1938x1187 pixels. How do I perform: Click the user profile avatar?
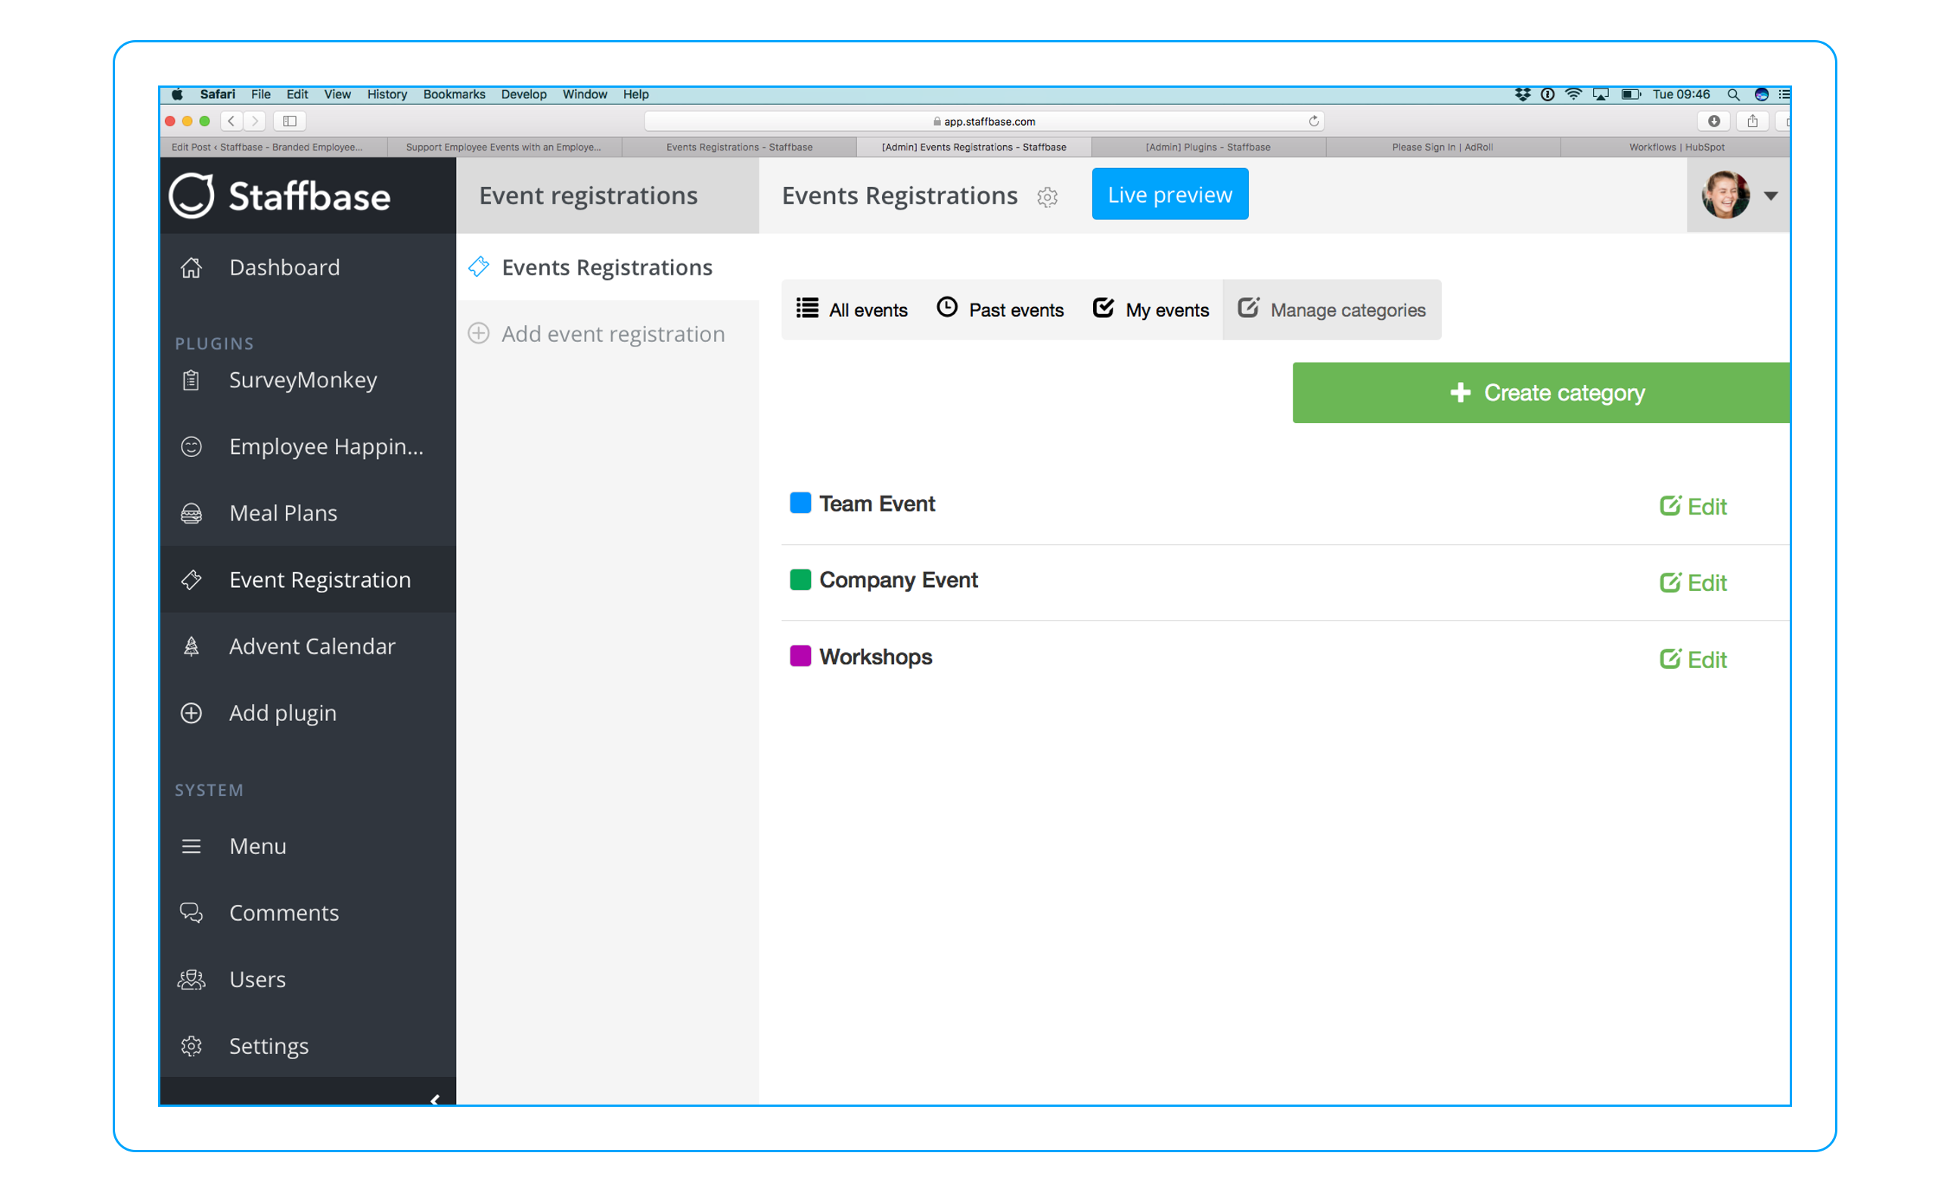1725,194
